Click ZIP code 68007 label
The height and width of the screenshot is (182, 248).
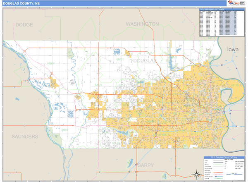[x=120, y=60]
